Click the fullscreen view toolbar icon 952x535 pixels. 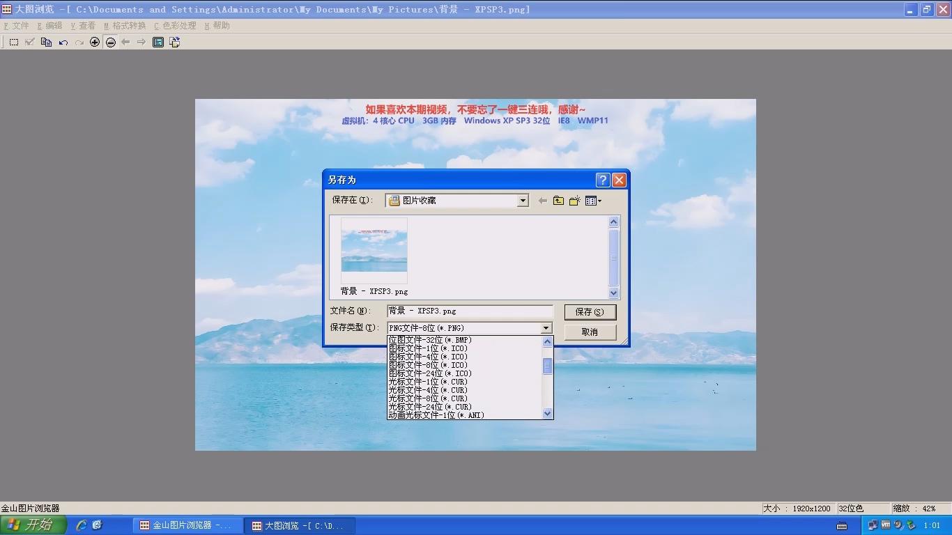158,42
